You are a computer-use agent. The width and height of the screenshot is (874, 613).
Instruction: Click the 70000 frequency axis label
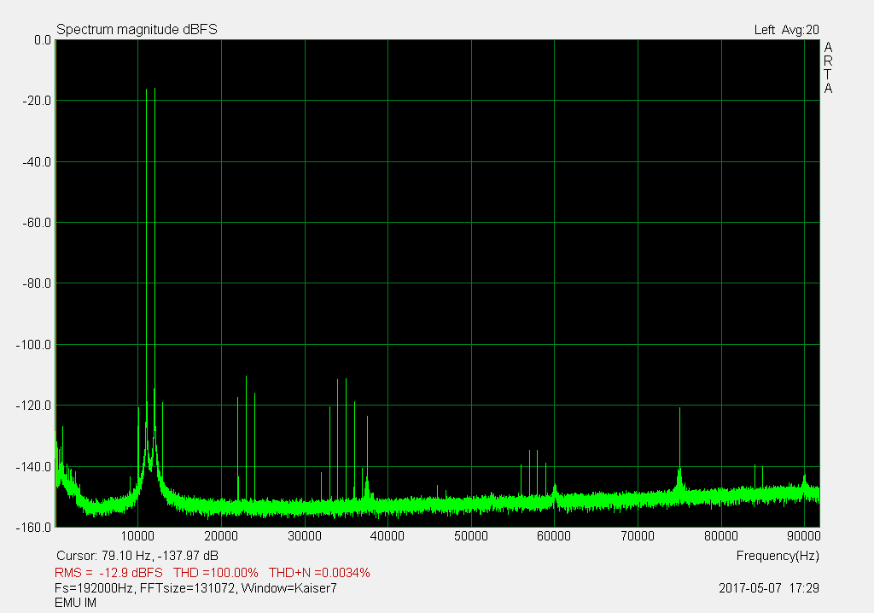[x=638, y=536]
